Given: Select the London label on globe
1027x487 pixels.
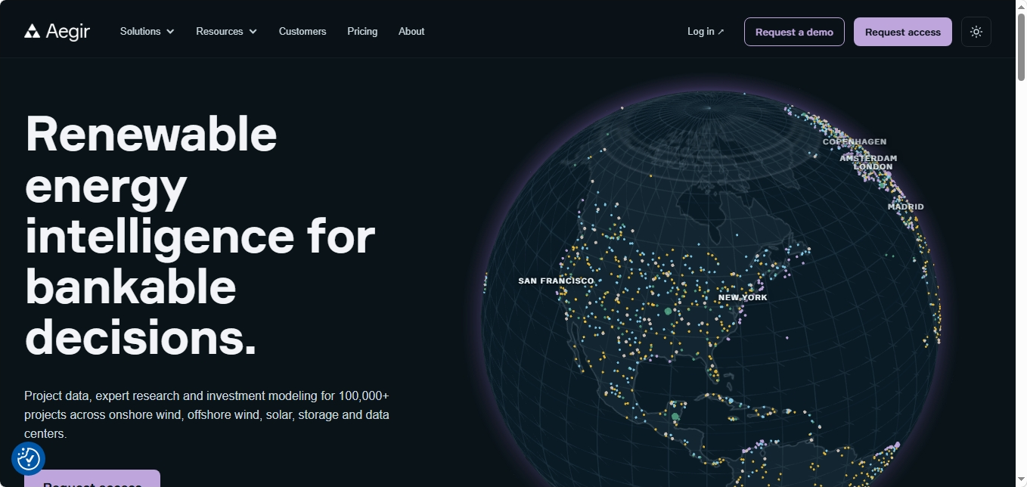Looking at the screenshot, I should tap(873, 166).
